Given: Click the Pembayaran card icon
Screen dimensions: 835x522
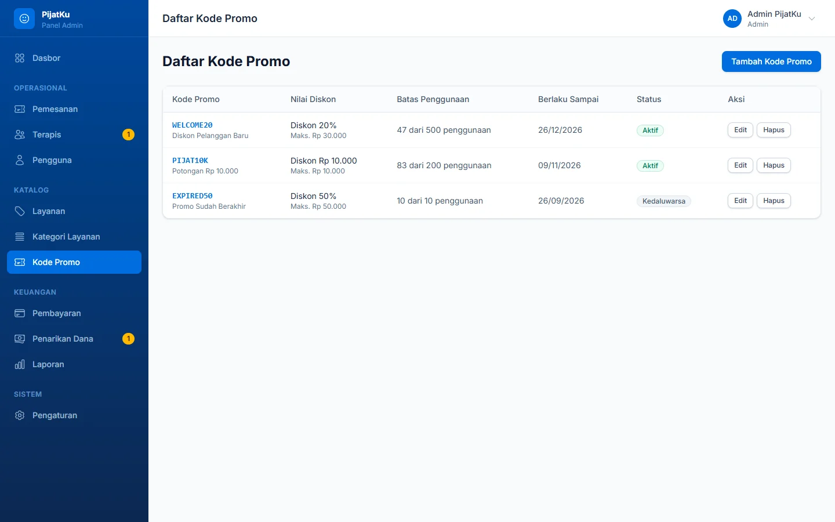Looking at the screenshot, I should pyautogui.click(x=20, y=313).
